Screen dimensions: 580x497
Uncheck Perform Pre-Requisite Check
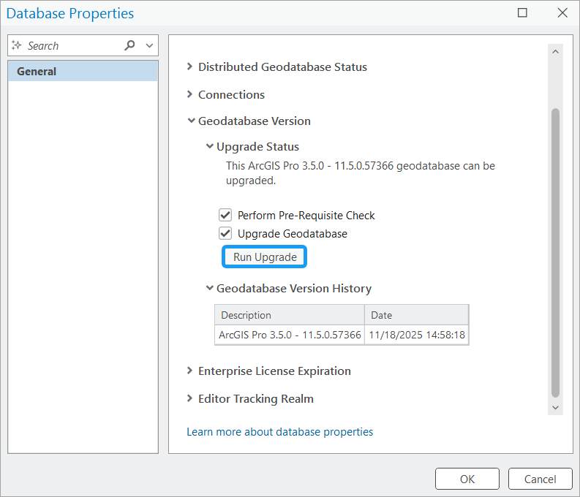click(x=225, y=215)
